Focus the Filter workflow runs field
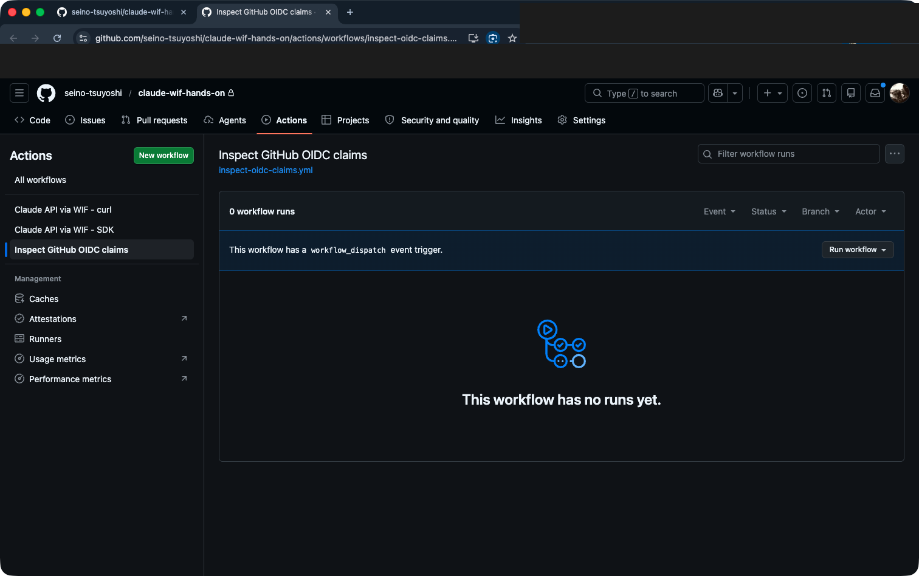This screenshot has width=919, height=576. pos(788,154)
